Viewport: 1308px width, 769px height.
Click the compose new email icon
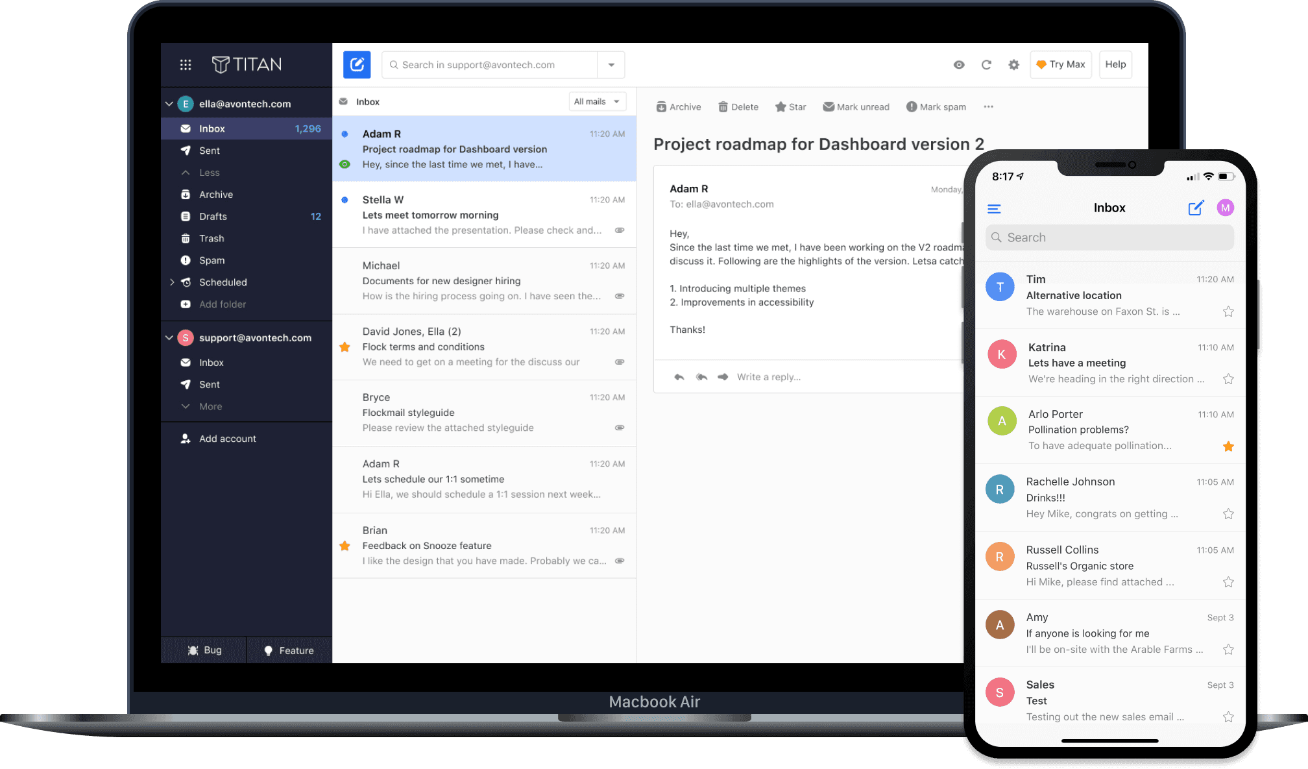(357, 64)
